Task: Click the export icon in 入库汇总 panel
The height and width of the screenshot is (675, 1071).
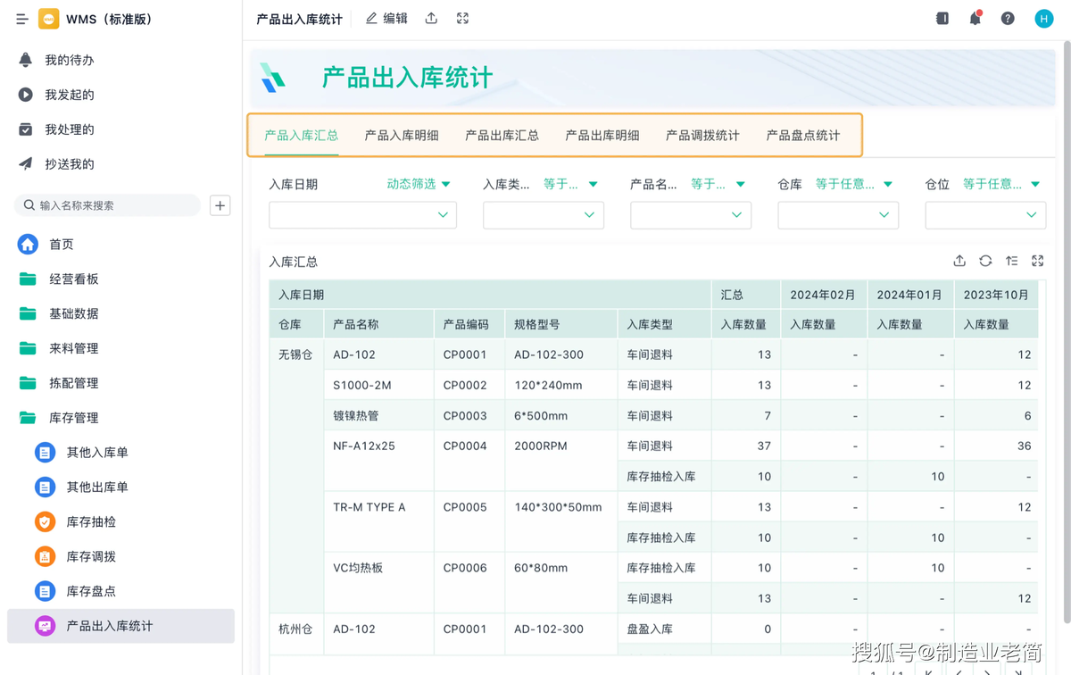Action: (x=959, y=261)
